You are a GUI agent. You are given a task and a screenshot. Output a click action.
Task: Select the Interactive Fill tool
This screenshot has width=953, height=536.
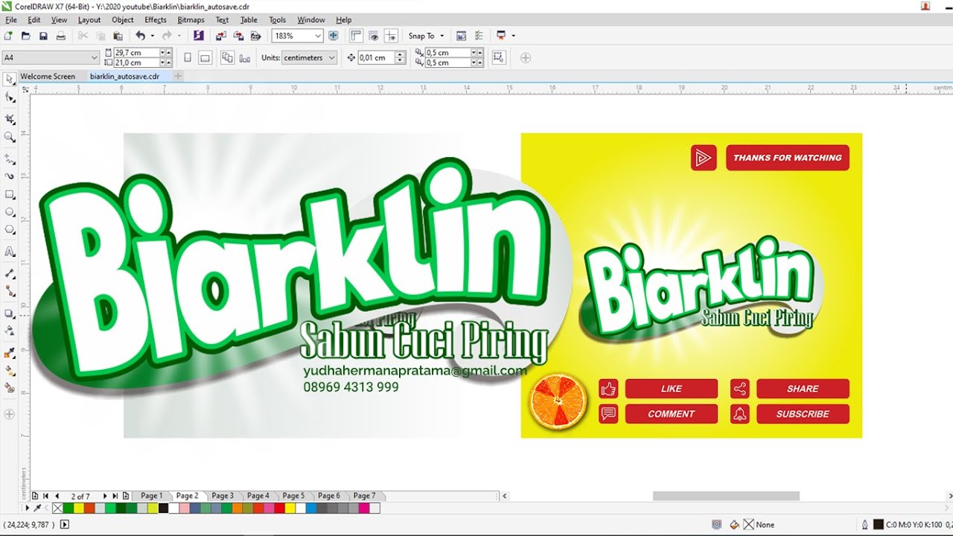(x=10, y=370)
